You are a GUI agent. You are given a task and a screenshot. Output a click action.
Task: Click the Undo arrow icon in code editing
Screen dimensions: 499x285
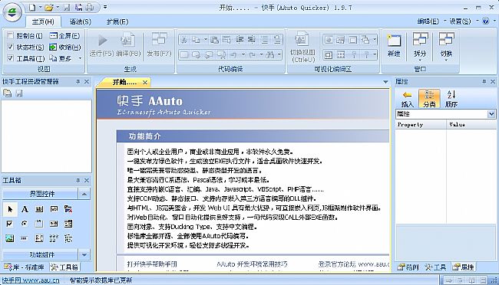tap(233, 54)
